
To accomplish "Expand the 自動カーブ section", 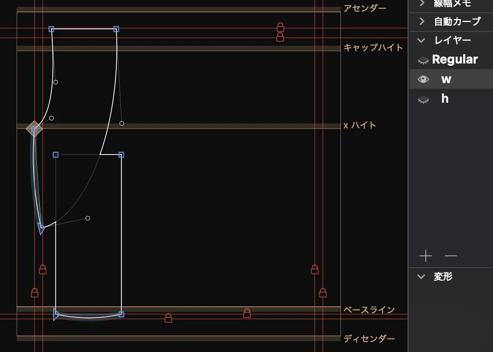I will point(422,21).
